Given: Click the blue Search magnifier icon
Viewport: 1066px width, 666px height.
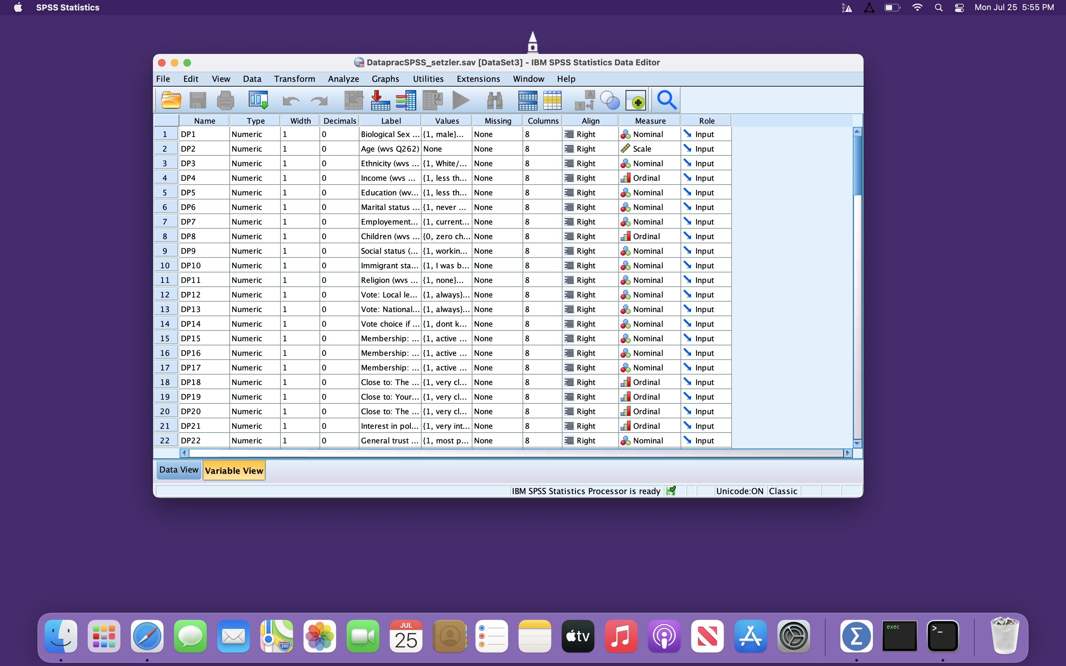Looking at the screenshot, I should (x=667, y=101).
